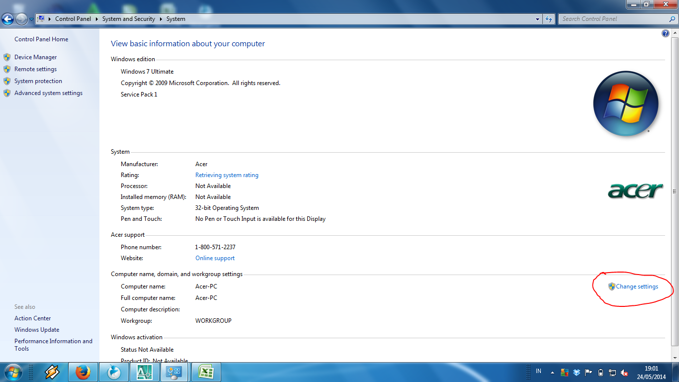The height and width of the screenshot is (382, 679).
Task: Open Windows Update under See also
Action: (x=37, y=330)
